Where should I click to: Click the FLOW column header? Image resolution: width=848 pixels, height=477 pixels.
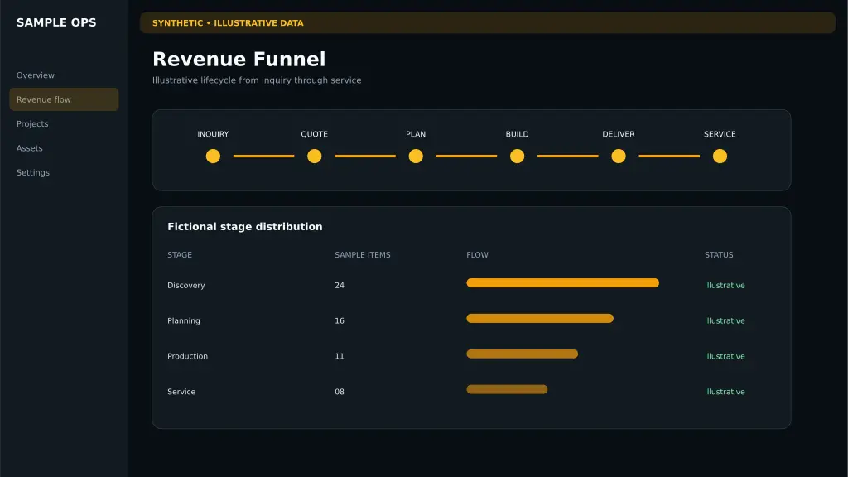point(477,255)
